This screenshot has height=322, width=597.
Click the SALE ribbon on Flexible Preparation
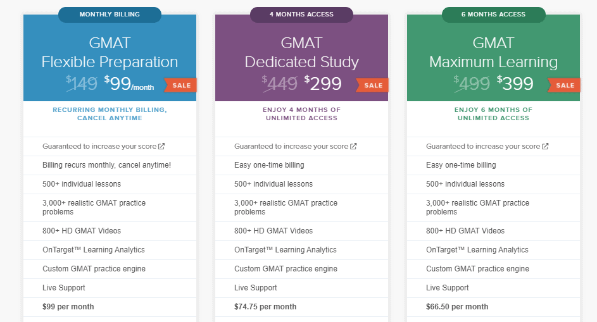click(x=181, y=85)
